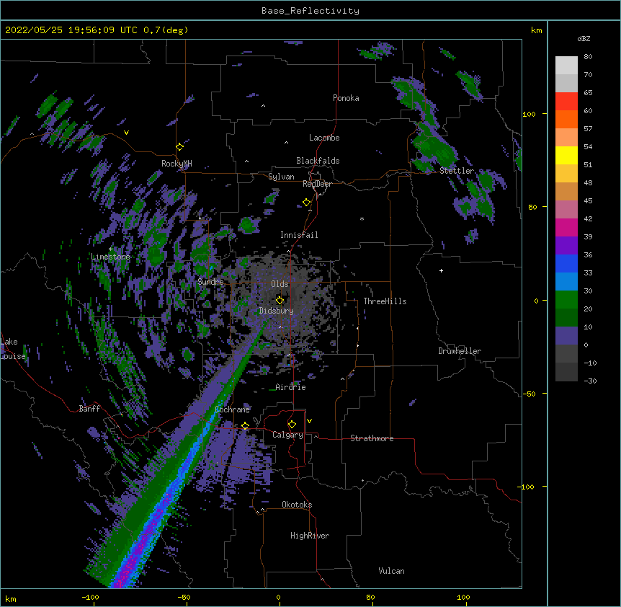Click the yellow v marker northeast of Calgary
This screenshot has height=607, width=621.
pyautogui.click(x=309, y=421)
